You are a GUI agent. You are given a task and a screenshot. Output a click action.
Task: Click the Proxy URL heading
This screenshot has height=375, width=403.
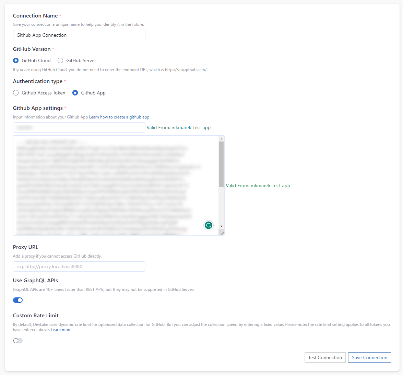point(25,247)
